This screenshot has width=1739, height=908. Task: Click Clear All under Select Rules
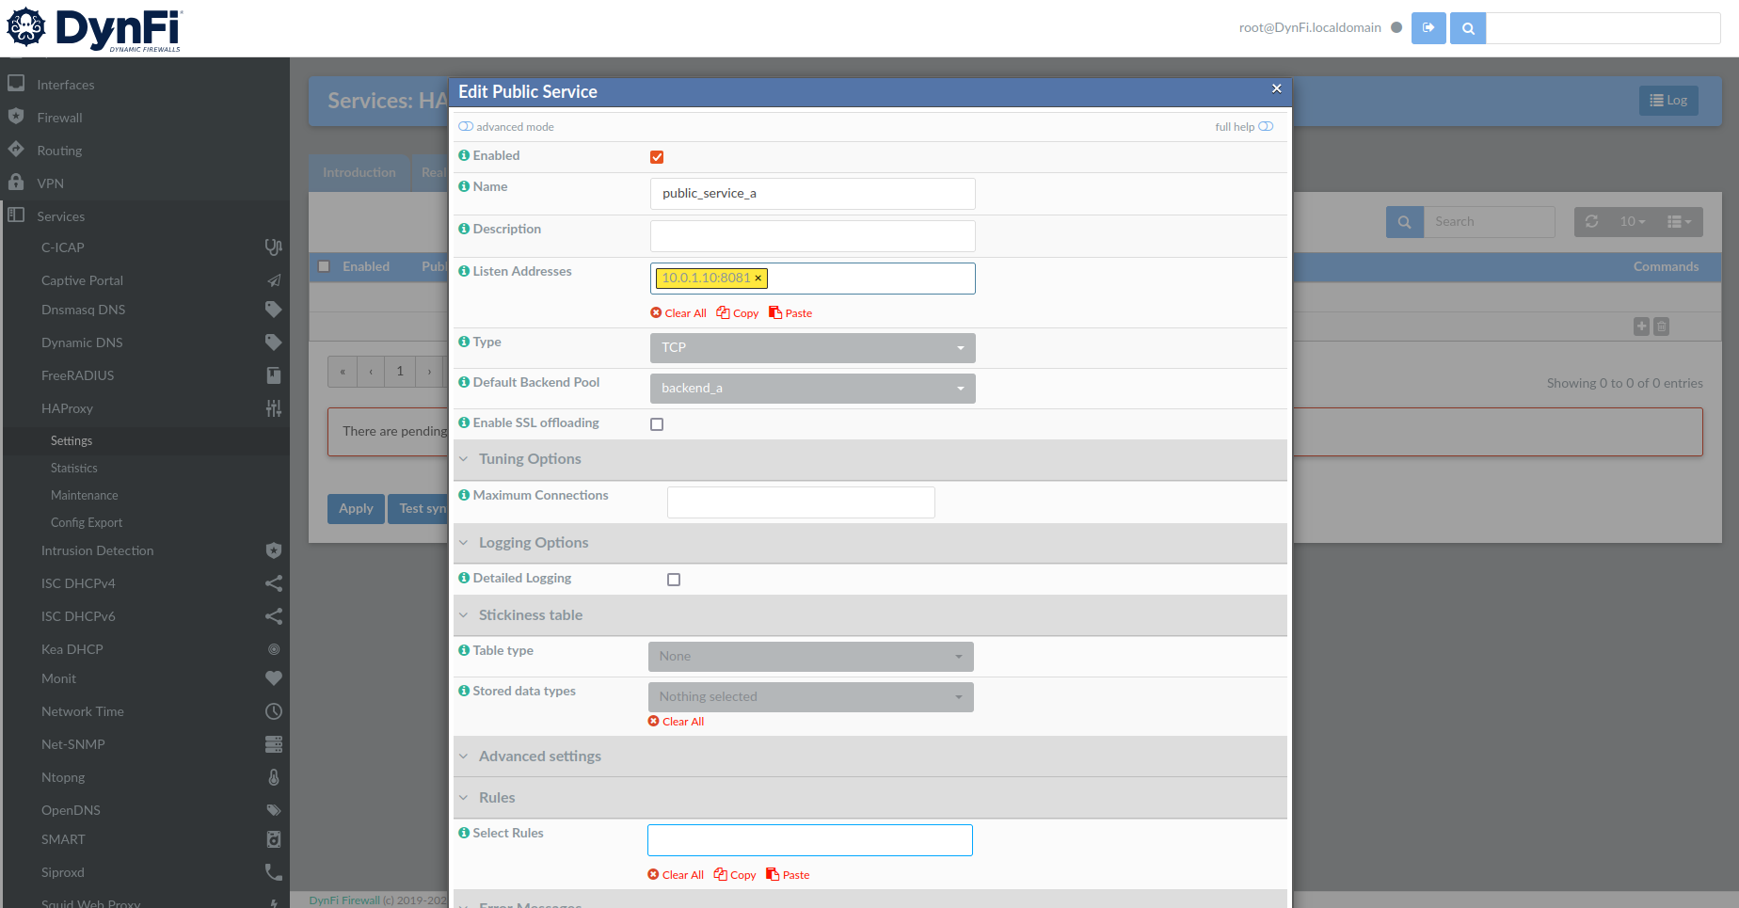click(676, 875)
